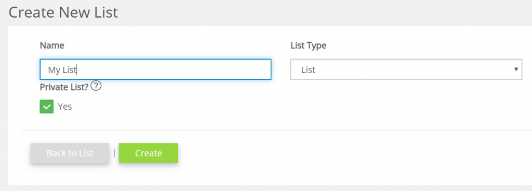Click the Back to List button
This screenshot has width=532, height=191.
point(70,153)
